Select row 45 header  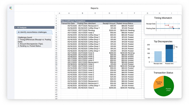[56, 88]
